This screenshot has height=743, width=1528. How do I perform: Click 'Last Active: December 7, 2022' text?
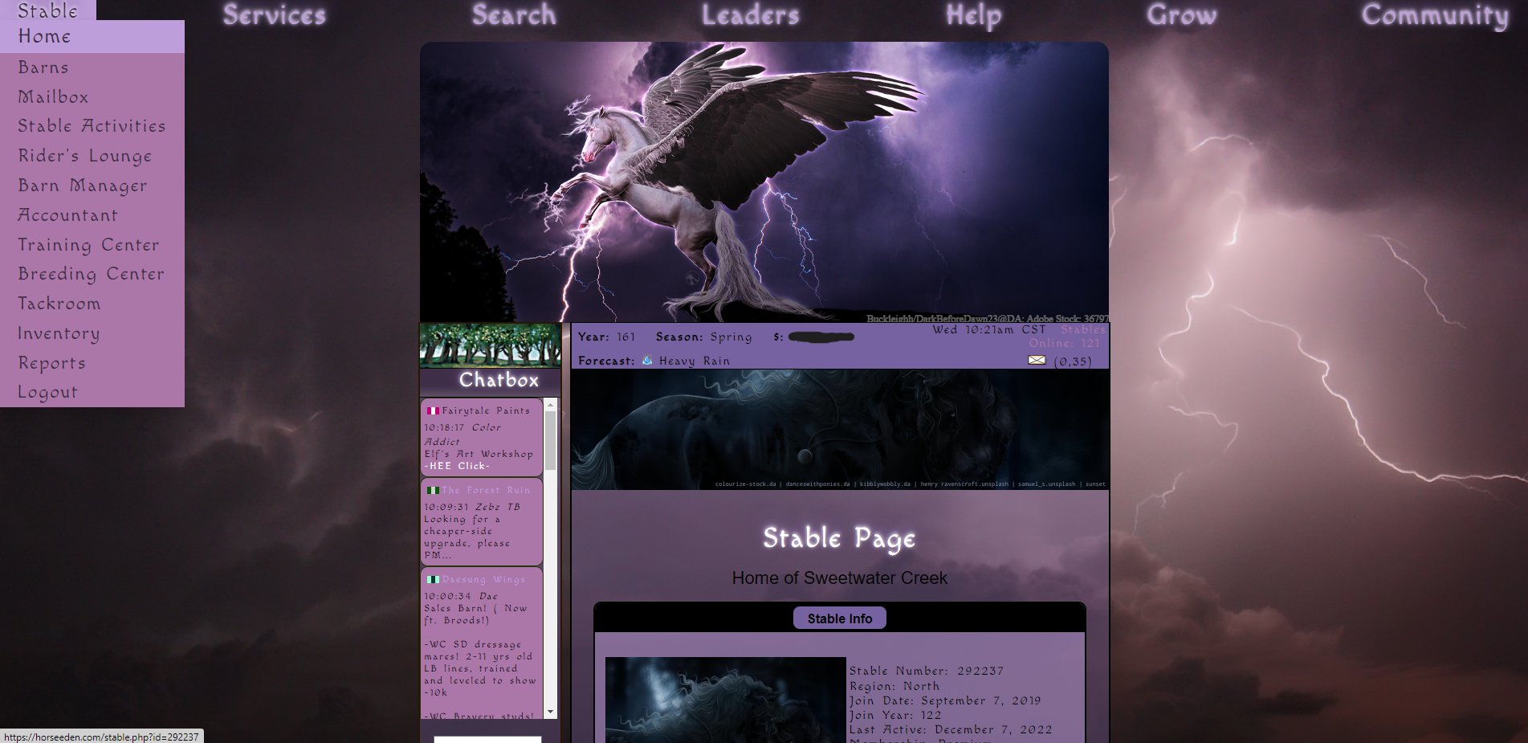coord(951,729)
